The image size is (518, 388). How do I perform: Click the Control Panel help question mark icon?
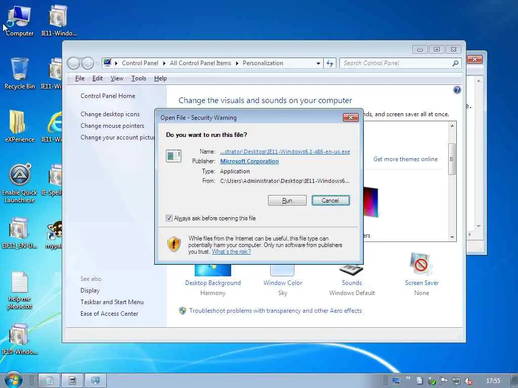tap(457, 90)
